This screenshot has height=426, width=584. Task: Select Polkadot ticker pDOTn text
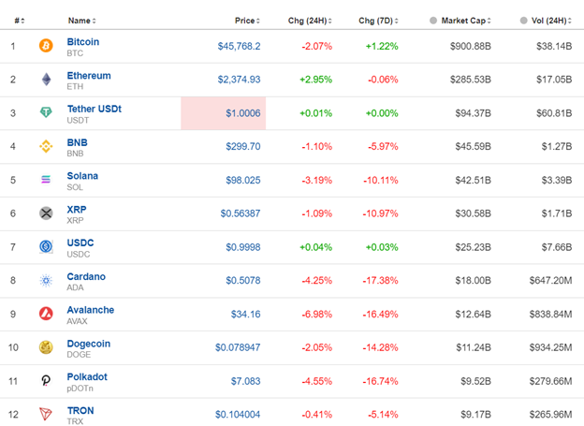click(80, 388)
